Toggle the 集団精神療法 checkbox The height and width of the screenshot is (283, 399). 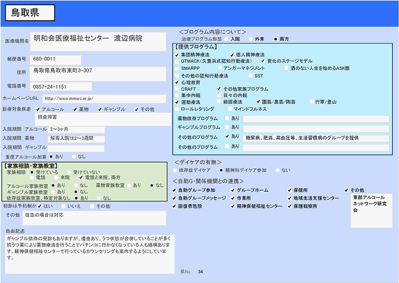pos(177,54)
